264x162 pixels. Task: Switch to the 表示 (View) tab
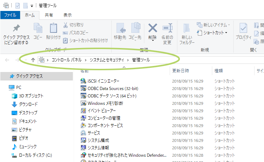click(68, 15)
